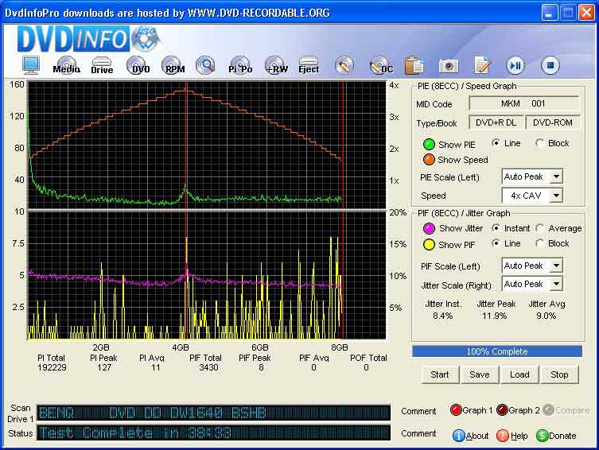Click the Graph 1 red icon
This screenshot has height=450, width=599.
pyautogui.click(x=456, y=410)
